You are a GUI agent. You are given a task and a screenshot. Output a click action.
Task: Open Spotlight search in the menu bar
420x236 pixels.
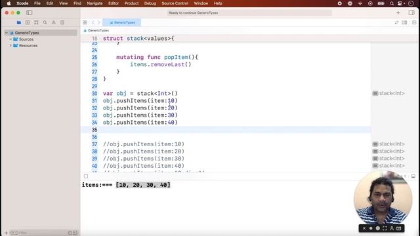click(x=392, y=3)
